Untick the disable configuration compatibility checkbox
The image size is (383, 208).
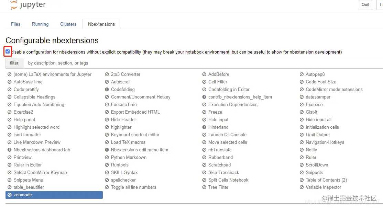click(x=8, y=51)
